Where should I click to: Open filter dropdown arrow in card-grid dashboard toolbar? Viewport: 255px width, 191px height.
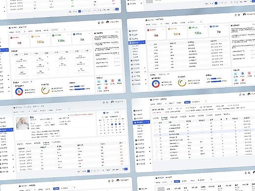tap(25, 31)
